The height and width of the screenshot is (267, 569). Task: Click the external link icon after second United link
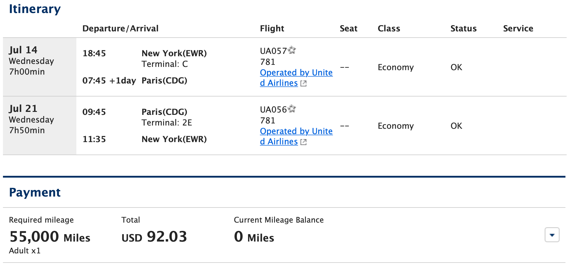tap(303, 142)
